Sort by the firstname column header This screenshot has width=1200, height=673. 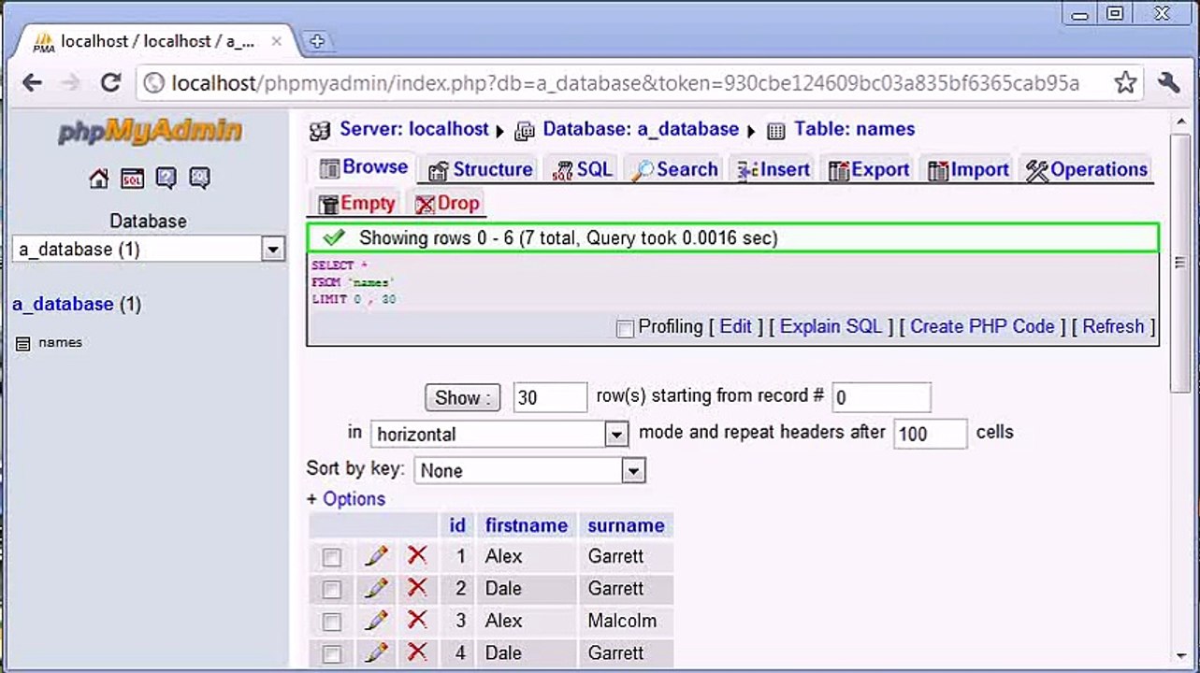(x=526, y=526)
